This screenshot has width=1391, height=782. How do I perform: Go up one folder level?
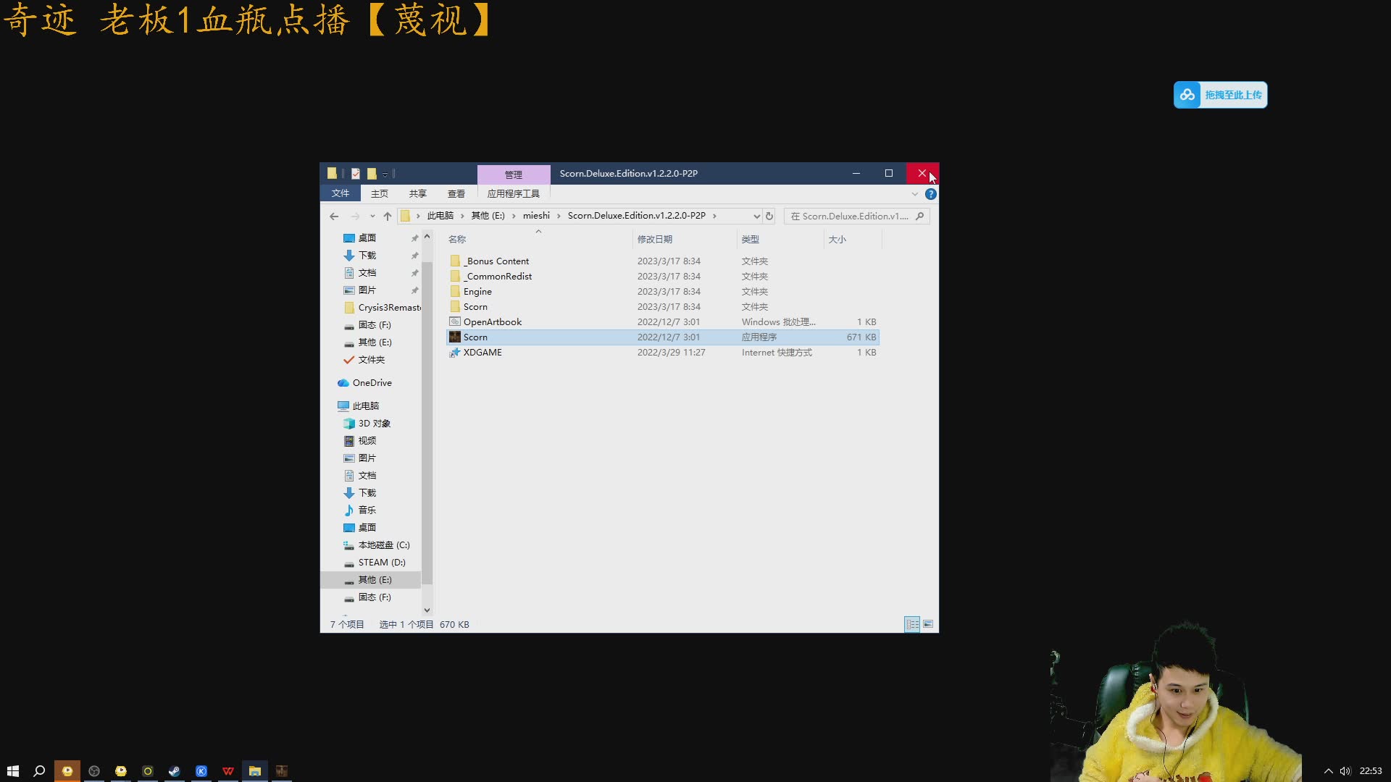point(388,216)
